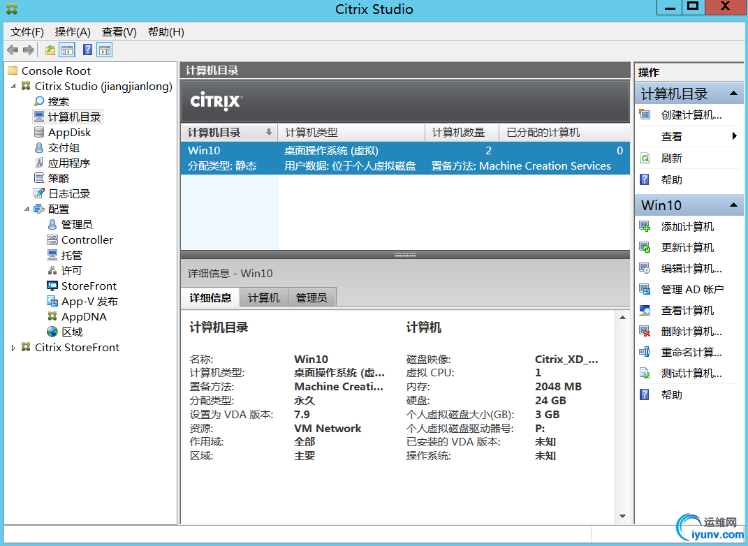Click the 删除计算机 delete icon
Viewport: 748px width, 546px height.
645,332
